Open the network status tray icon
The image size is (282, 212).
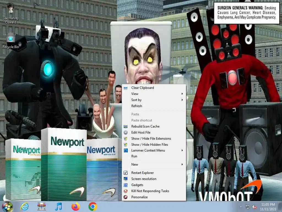coord(248,207)
